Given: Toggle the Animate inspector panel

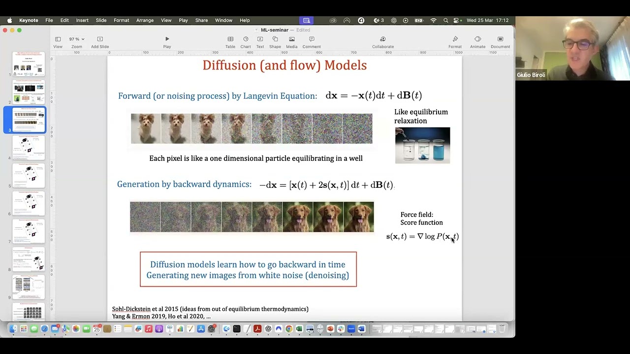Looking at the screenshot, I should pos(477,39).
